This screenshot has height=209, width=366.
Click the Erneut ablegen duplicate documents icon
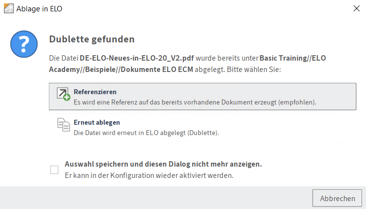(x=63, y=125)
